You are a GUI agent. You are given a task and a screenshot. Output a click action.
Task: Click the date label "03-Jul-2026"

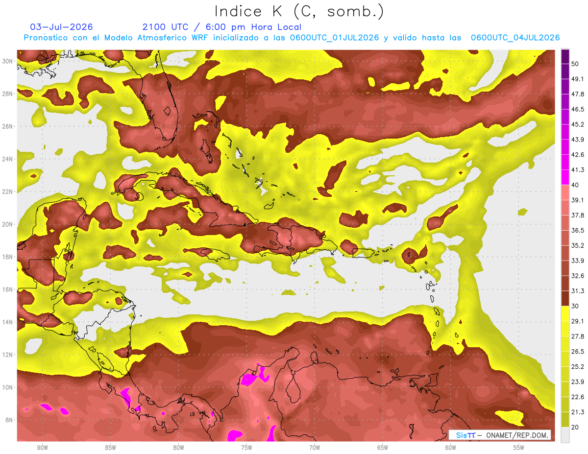click(61, 27)
